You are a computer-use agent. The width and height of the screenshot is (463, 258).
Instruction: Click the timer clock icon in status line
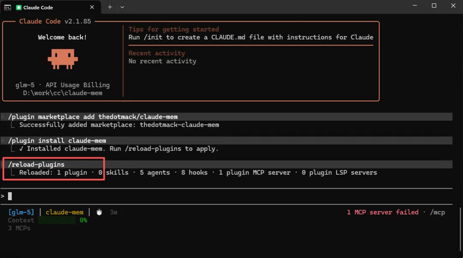click(x=99, y=212)
